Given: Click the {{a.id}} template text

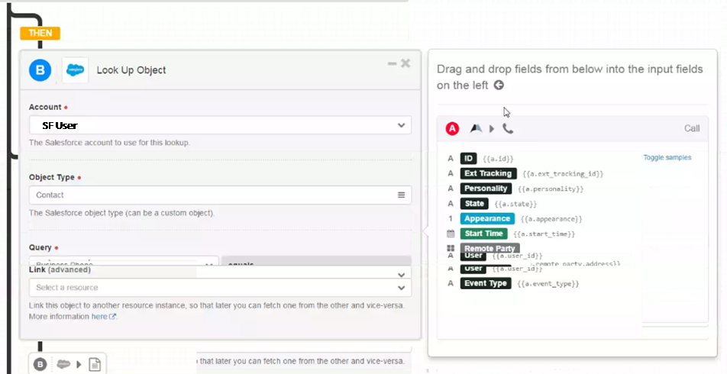Looking at the screenshot, I should pos(498,159).
